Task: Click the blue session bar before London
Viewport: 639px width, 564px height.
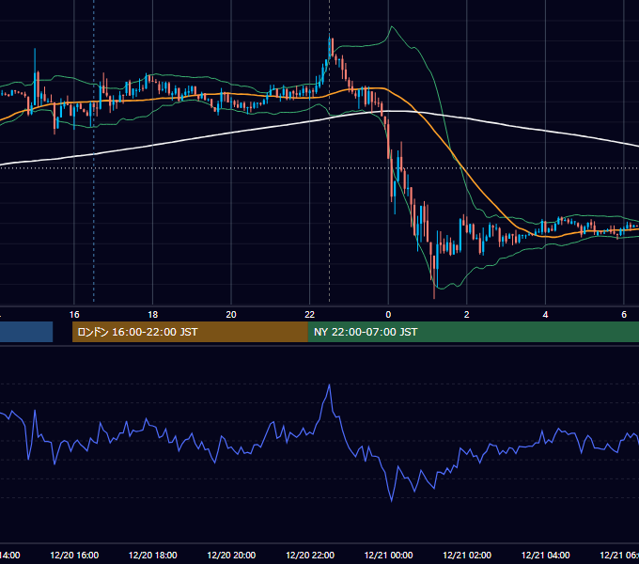Action: click(26, 332)
